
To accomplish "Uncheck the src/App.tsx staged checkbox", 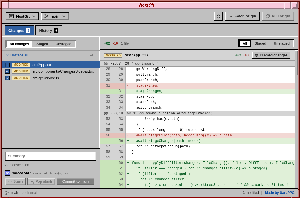I will [8, 65].
